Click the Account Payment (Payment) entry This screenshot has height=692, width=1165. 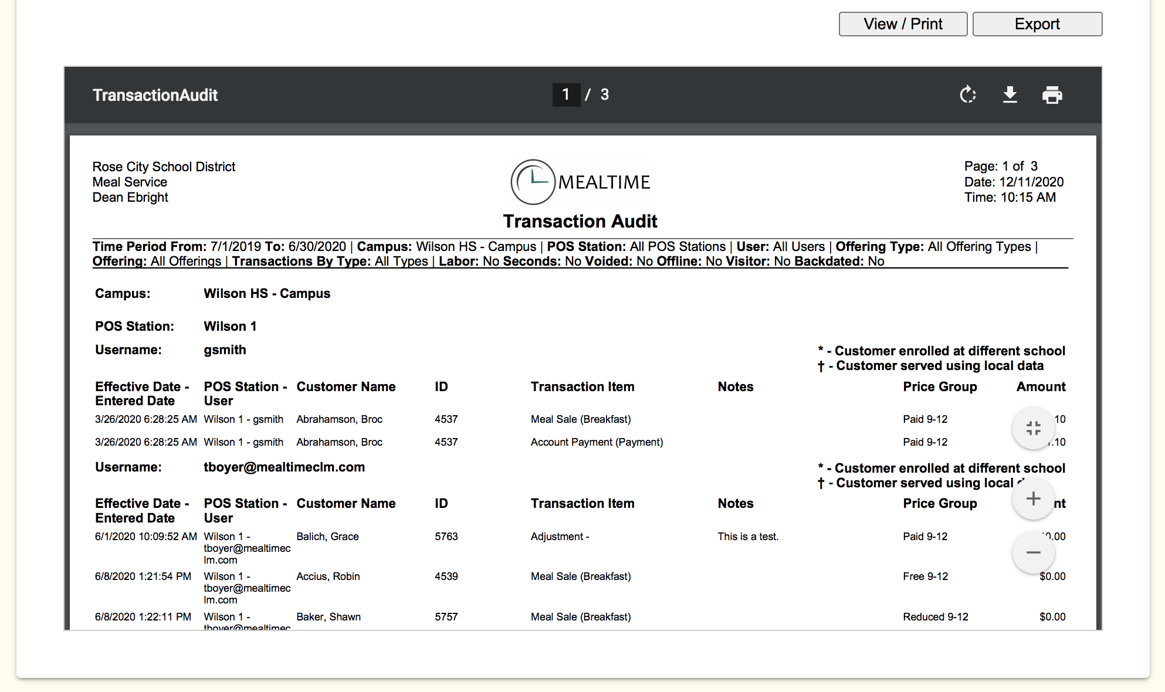tap(597, 442)
